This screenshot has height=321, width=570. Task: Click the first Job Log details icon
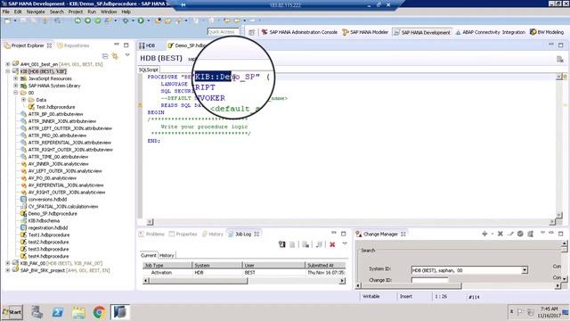click(x=281, y=244)
